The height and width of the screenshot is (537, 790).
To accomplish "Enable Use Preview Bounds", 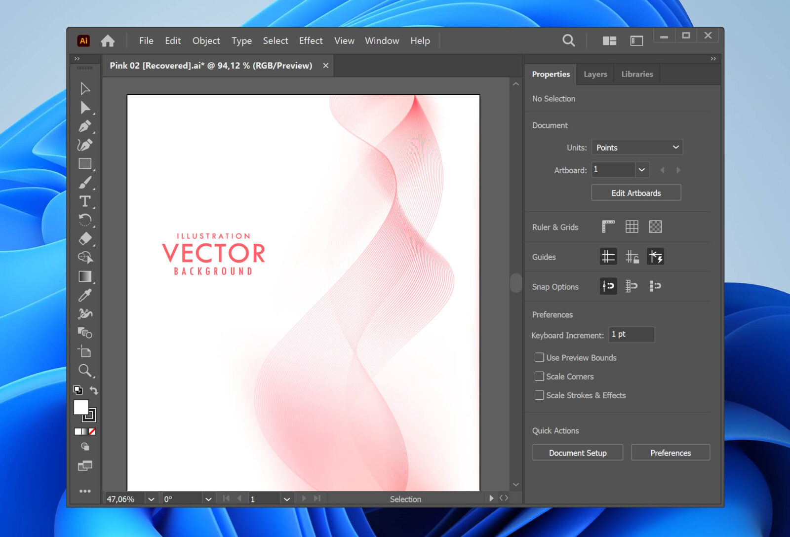I will pyautogui.click(x=539, y=357).
